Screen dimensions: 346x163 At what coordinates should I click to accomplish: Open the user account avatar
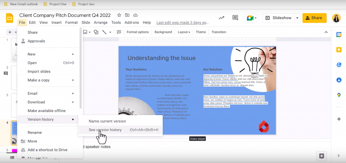click(x=336, y=18)
